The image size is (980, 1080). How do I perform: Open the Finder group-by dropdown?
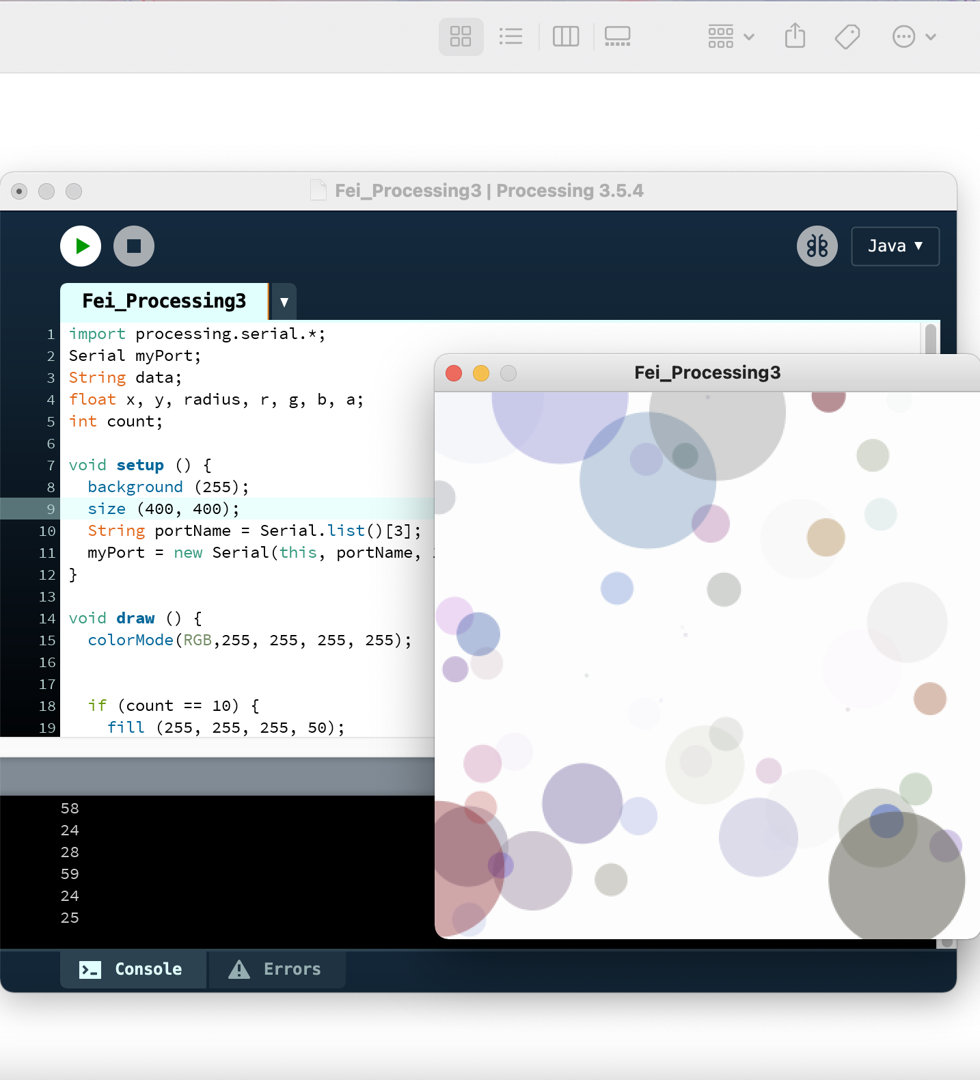tap(731, 36)
